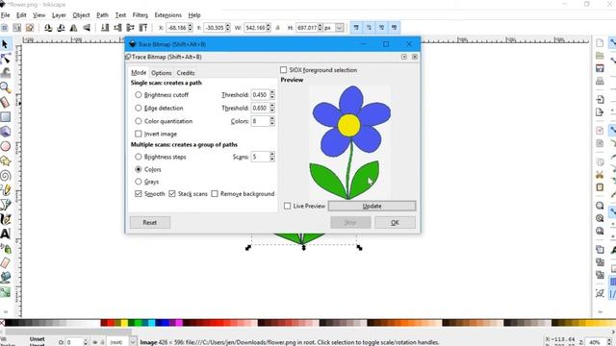Click the Export icon
Image resolution: width=616 pixels, height=346 pixels.
(x=600, y=112)
